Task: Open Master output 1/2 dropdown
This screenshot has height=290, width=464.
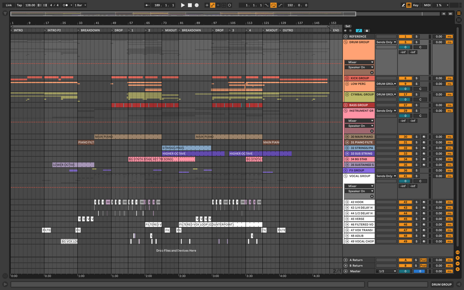Action: pos(386,271)
